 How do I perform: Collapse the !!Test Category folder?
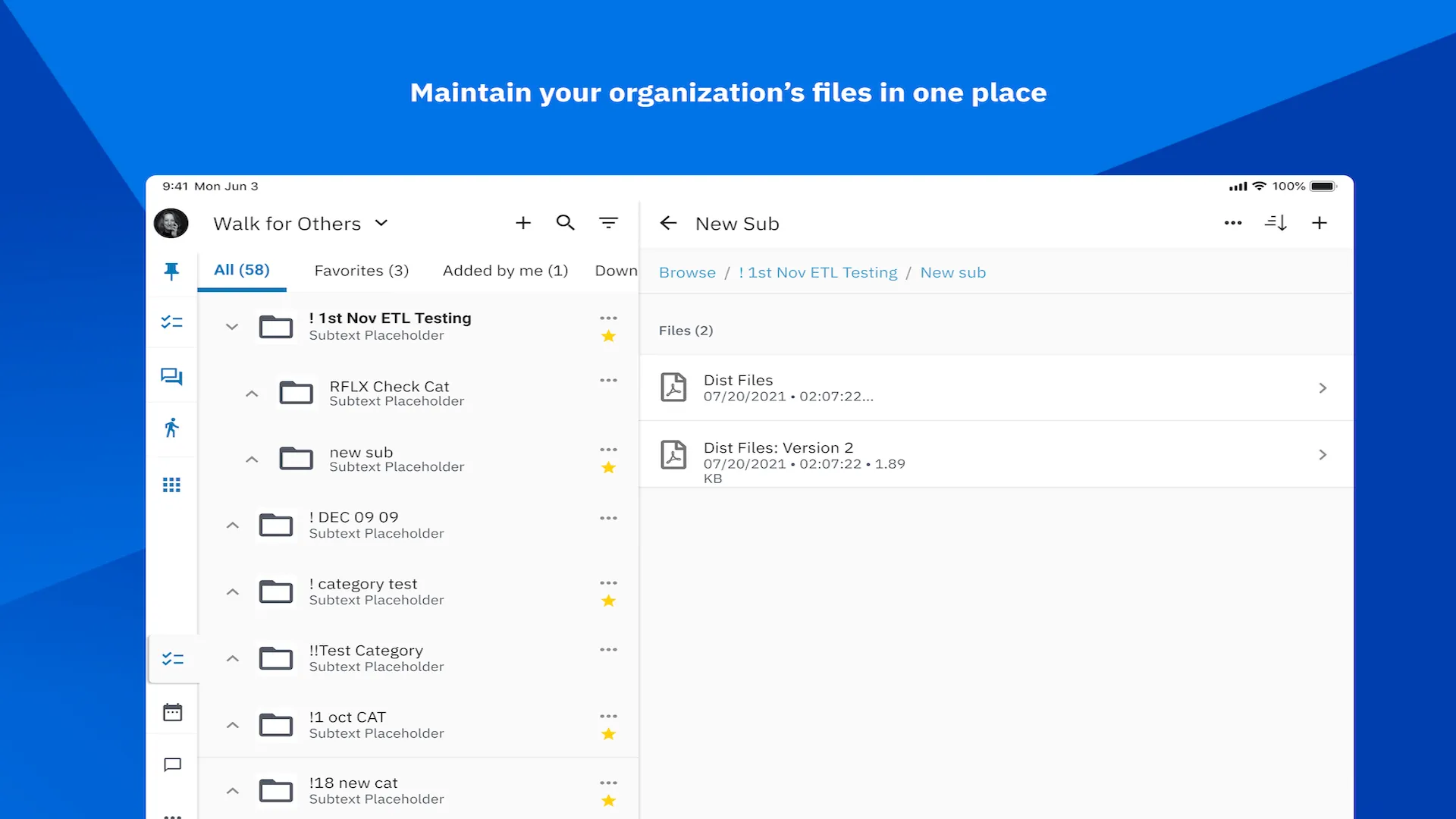(232, 657)
